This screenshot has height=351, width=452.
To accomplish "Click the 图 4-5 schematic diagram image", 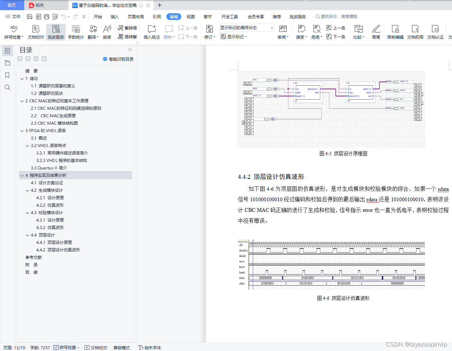I will (x=331, y=109).
